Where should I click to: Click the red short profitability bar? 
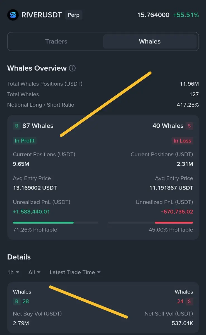click(174, 222)
